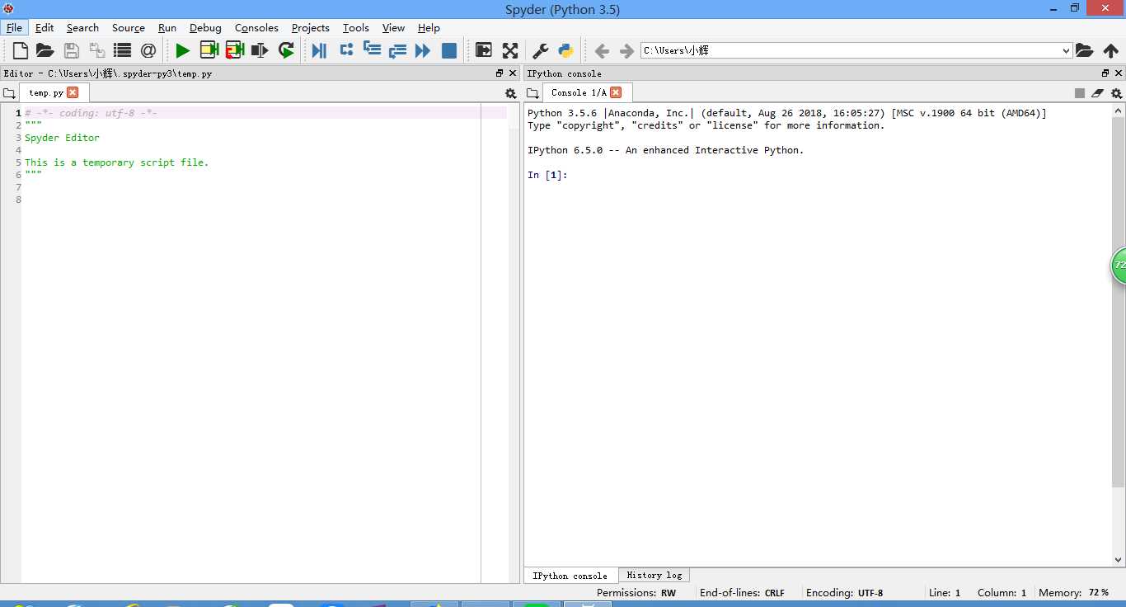1126x607 pixels.
Task: Undock the IPython console pane
Action: [x=1105, y=73]
